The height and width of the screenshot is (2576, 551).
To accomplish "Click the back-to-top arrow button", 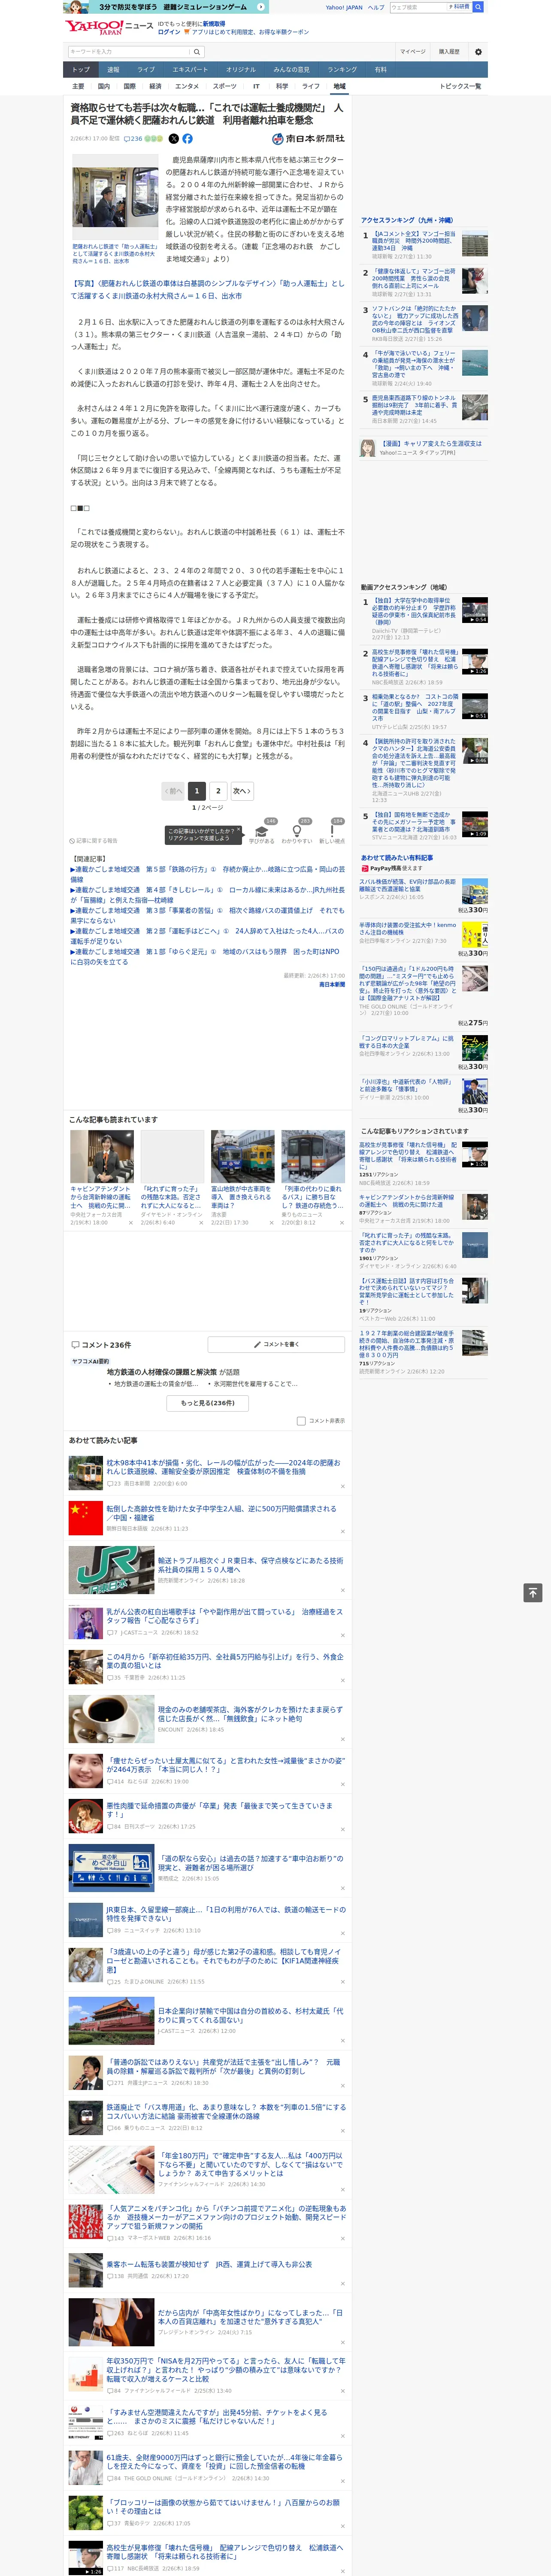I will (533, 1593).
